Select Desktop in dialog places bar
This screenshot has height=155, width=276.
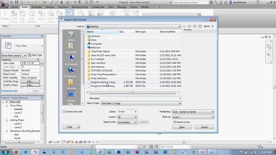coord(71,96)
